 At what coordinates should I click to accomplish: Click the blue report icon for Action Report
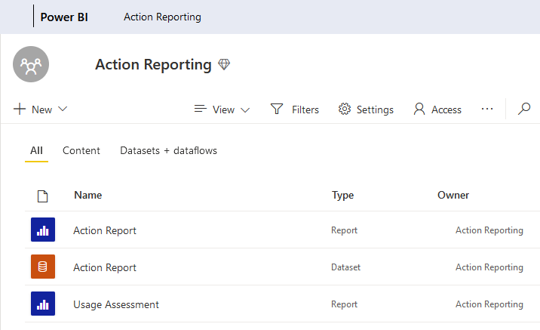point(43,230)
